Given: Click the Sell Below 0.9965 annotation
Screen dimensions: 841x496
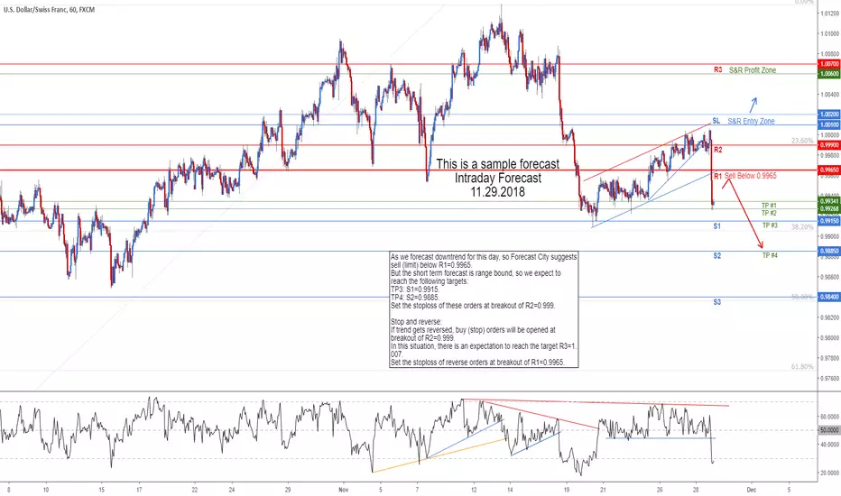Looking at the screenshot, I should (x=751, y=175).
